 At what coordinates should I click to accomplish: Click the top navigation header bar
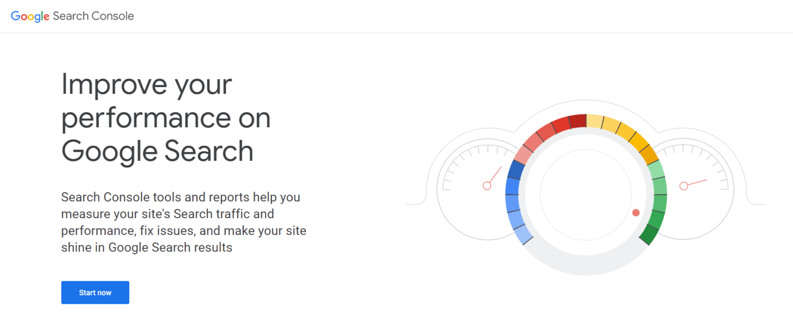coord(396,16)
